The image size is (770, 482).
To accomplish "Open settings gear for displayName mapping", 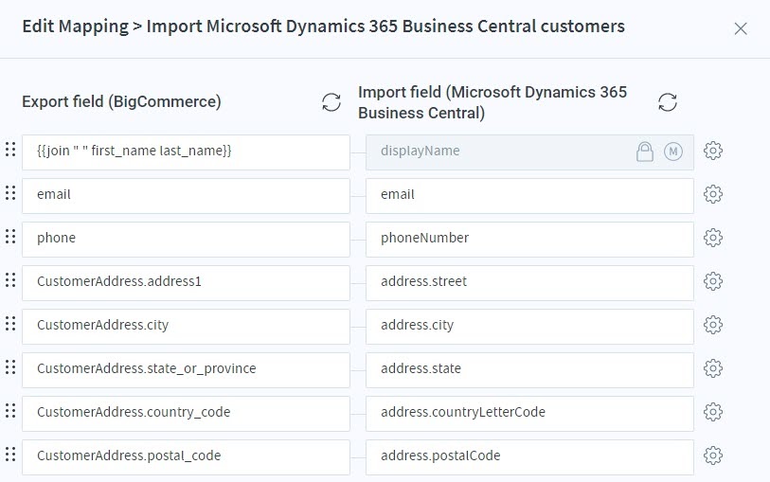I will 712,151.
